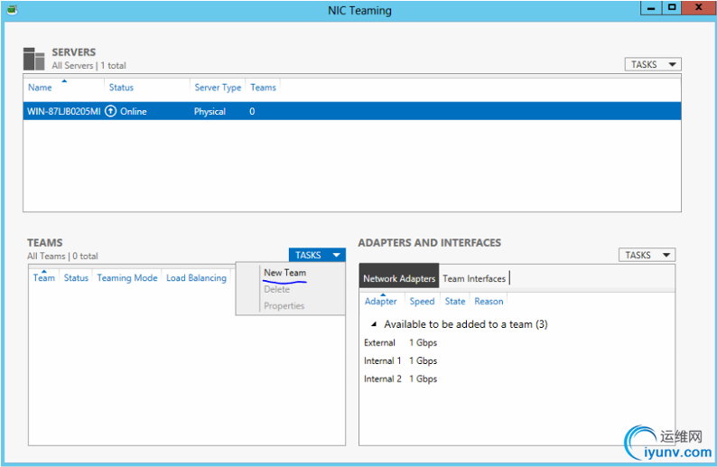Sort teams by Team column header

(x=44, y=277)
